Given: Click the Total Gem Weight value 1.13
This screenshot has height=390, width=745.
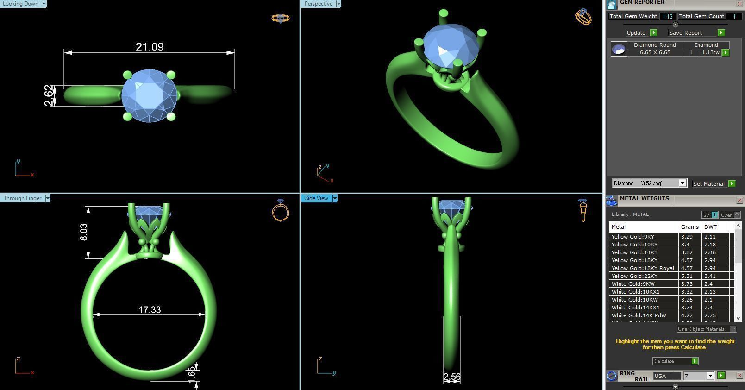Looking at the screenshot, I should (667, 16).
